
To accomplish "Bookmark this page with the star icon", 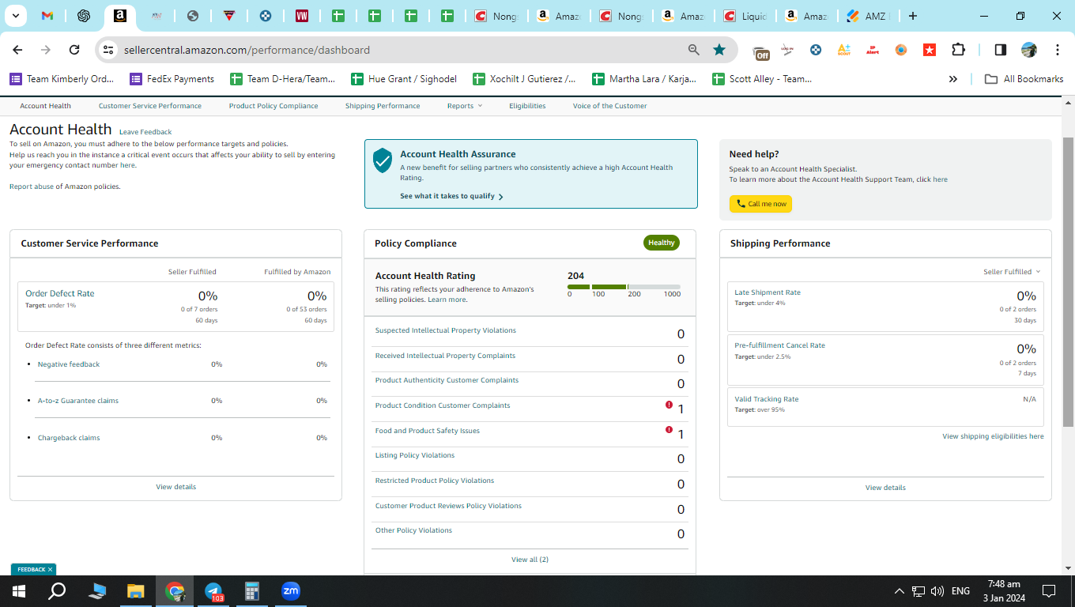I will coord(719,50).
